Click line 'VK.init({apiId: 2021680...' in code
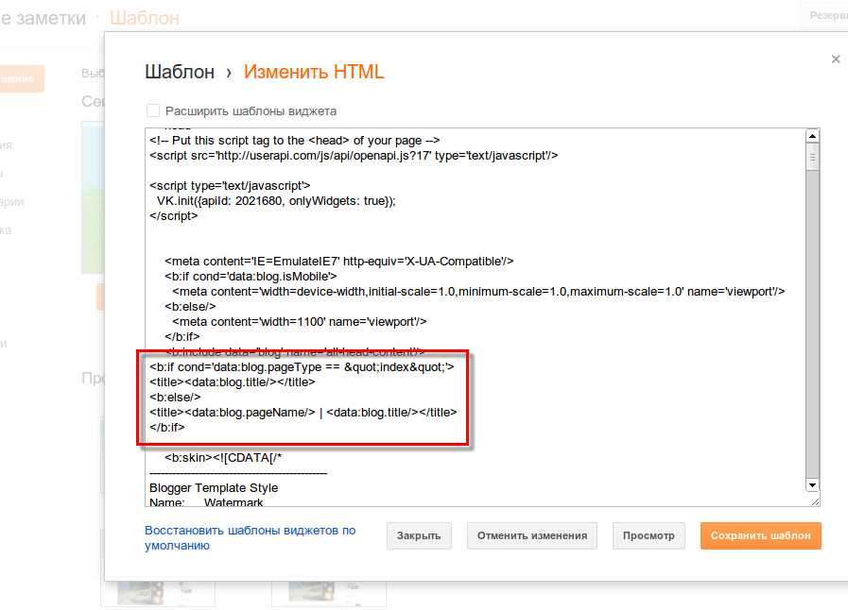Screen dimensions: 848x610 276,201
